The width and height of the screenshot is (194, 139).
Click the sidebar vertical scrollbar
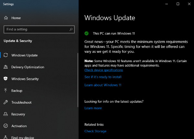click(78, 80)
